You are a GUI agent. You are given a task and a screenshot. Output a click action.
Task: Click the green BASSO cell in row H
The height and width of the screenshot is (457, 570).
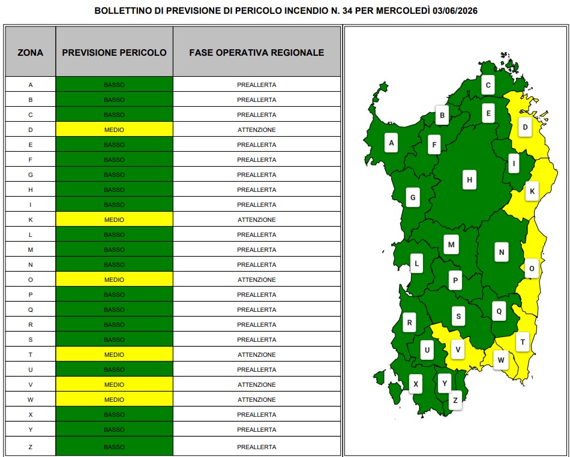pyautogui.click(x=114, y=190)
